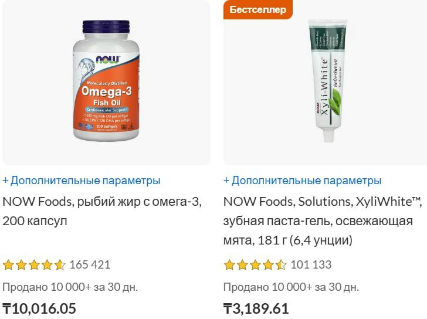
Task: Open the 165 421 reviews count
Action: tap(90, 264)
